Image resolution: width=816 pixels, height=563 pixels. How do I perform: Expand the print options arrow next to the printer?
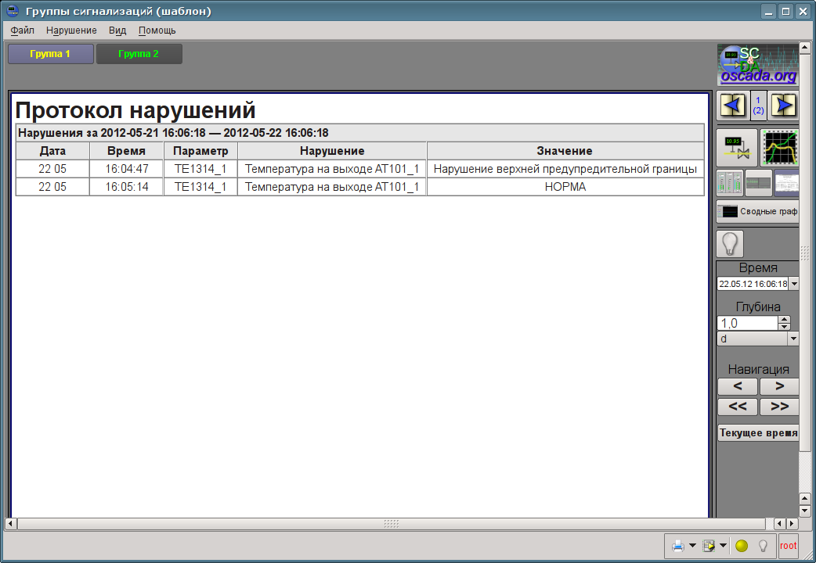(x=692, y=546)
